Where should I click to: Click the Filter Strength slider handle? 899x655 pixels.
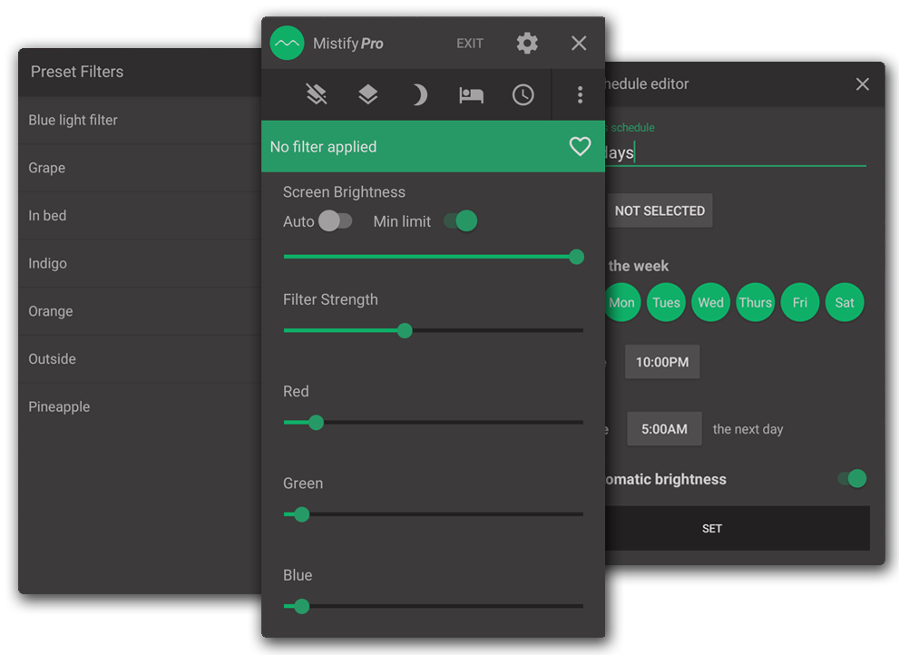[x=405, y=330]
